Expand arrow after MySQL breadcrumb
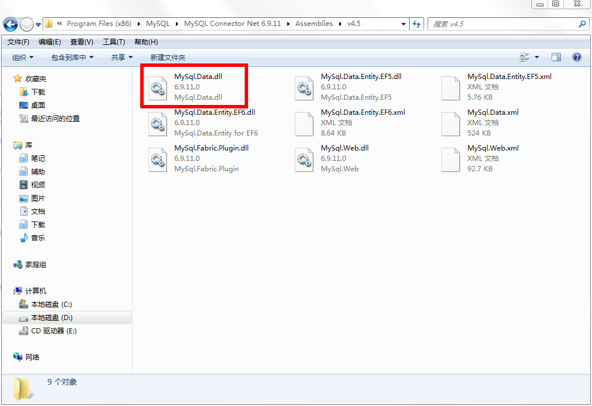The height and width of the screenshot is (406, 592). (x=177, y=24)
